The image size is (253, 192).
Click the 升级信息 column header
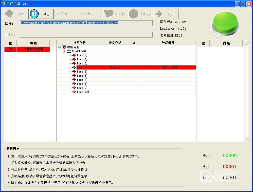(168, 43)
